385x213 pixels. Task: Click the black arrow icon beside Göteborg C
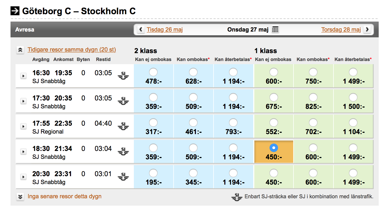tap(15, 11)
